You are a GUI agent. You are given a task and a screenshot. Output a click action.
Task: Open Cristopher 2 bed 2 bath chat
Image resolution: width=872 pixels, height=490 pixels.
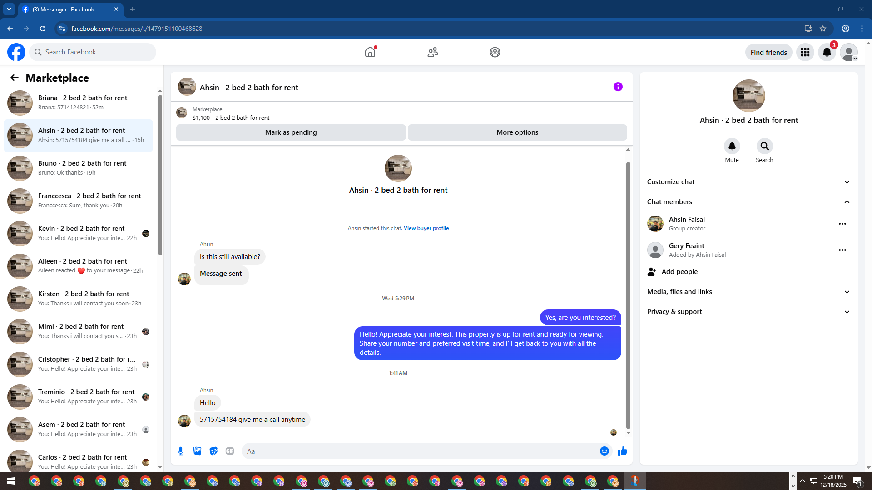(x=78, y=364)
